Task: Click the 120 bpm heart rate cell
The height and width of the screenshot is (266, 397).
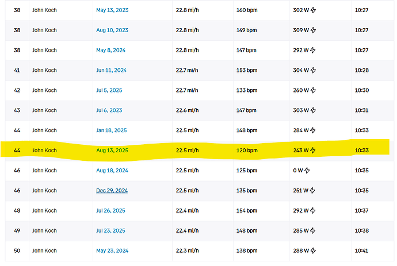Action: pyautogui.click(x=247, y=151)
